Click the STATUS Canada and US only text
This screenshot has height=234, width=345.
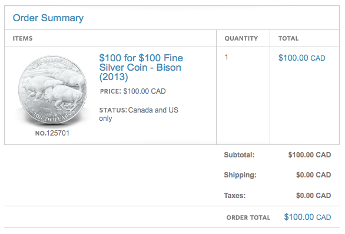(138, 114)
